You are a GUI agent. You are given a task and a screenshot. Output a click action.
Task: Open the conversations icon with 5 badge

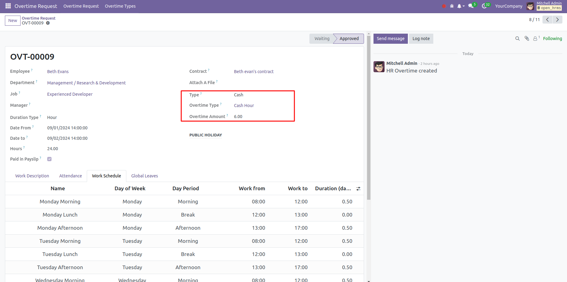(471, 6)
